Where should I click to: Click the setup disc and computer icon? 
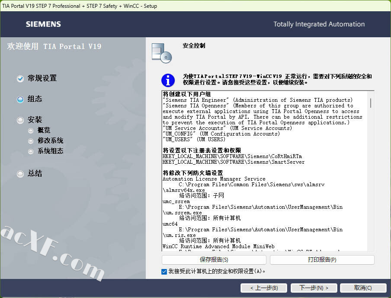click(x=161, y=53)
